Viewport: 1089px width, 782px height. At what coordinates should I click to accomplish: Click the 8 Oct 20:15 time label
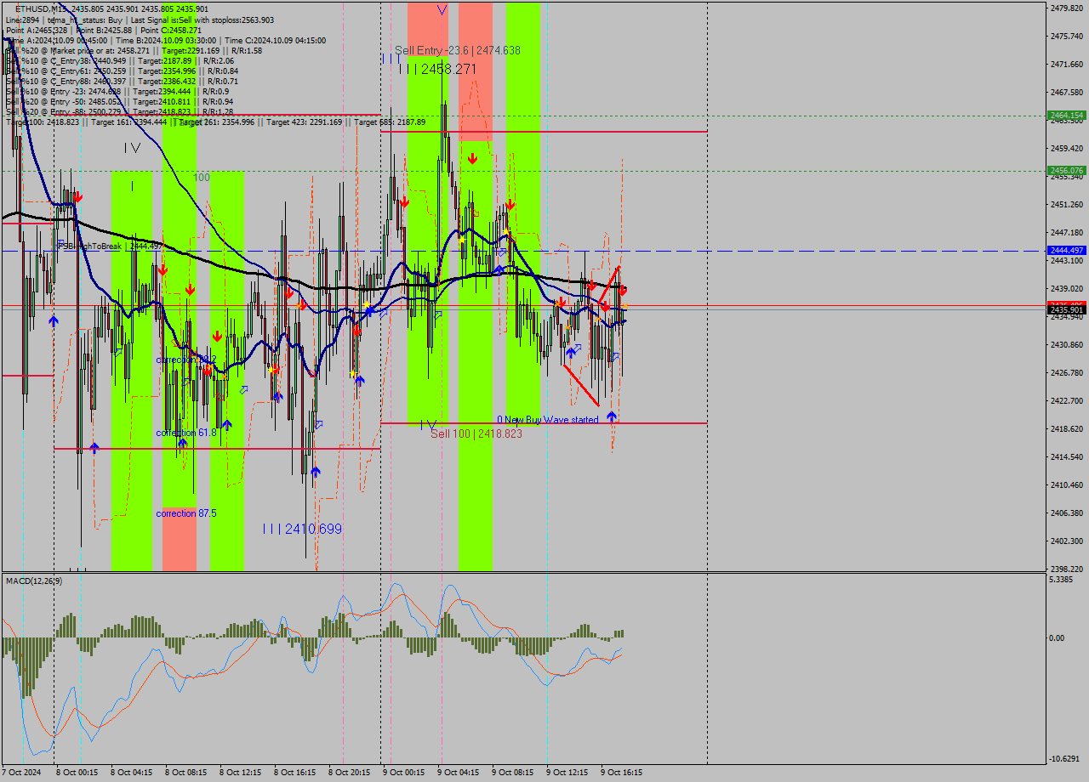point(350,773)
